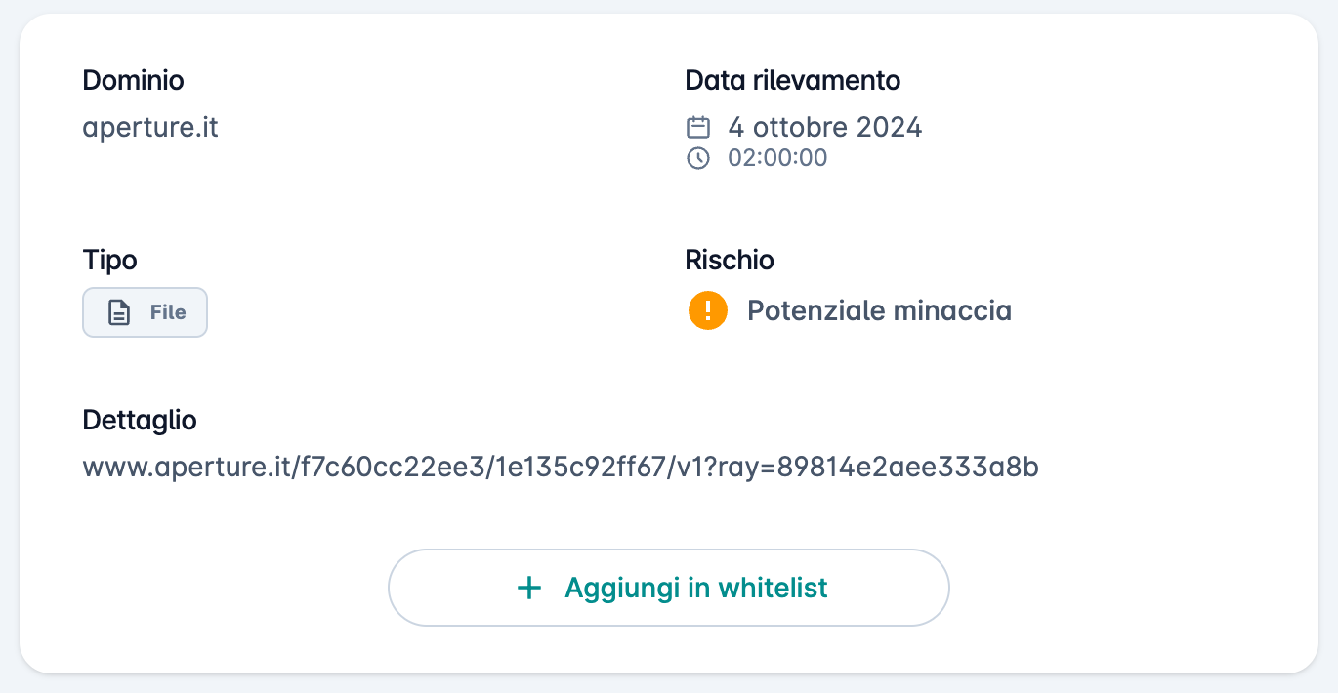Click the Data rilevamento heading
1338x693 pixels.
793,80
